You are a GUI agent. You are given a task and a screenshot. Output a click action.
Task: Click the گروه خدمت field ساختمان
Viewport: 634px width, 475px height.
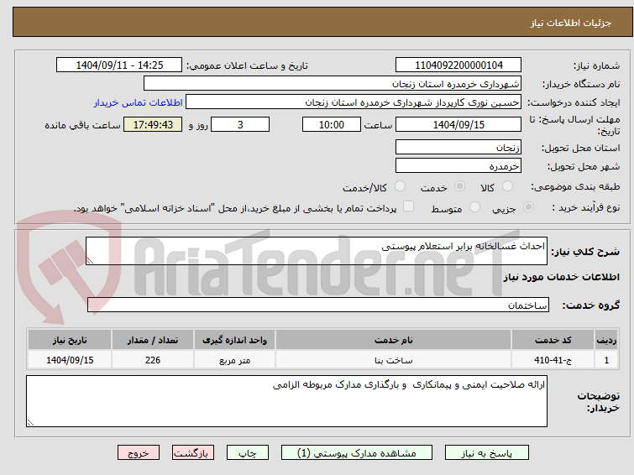coord(318,305)
